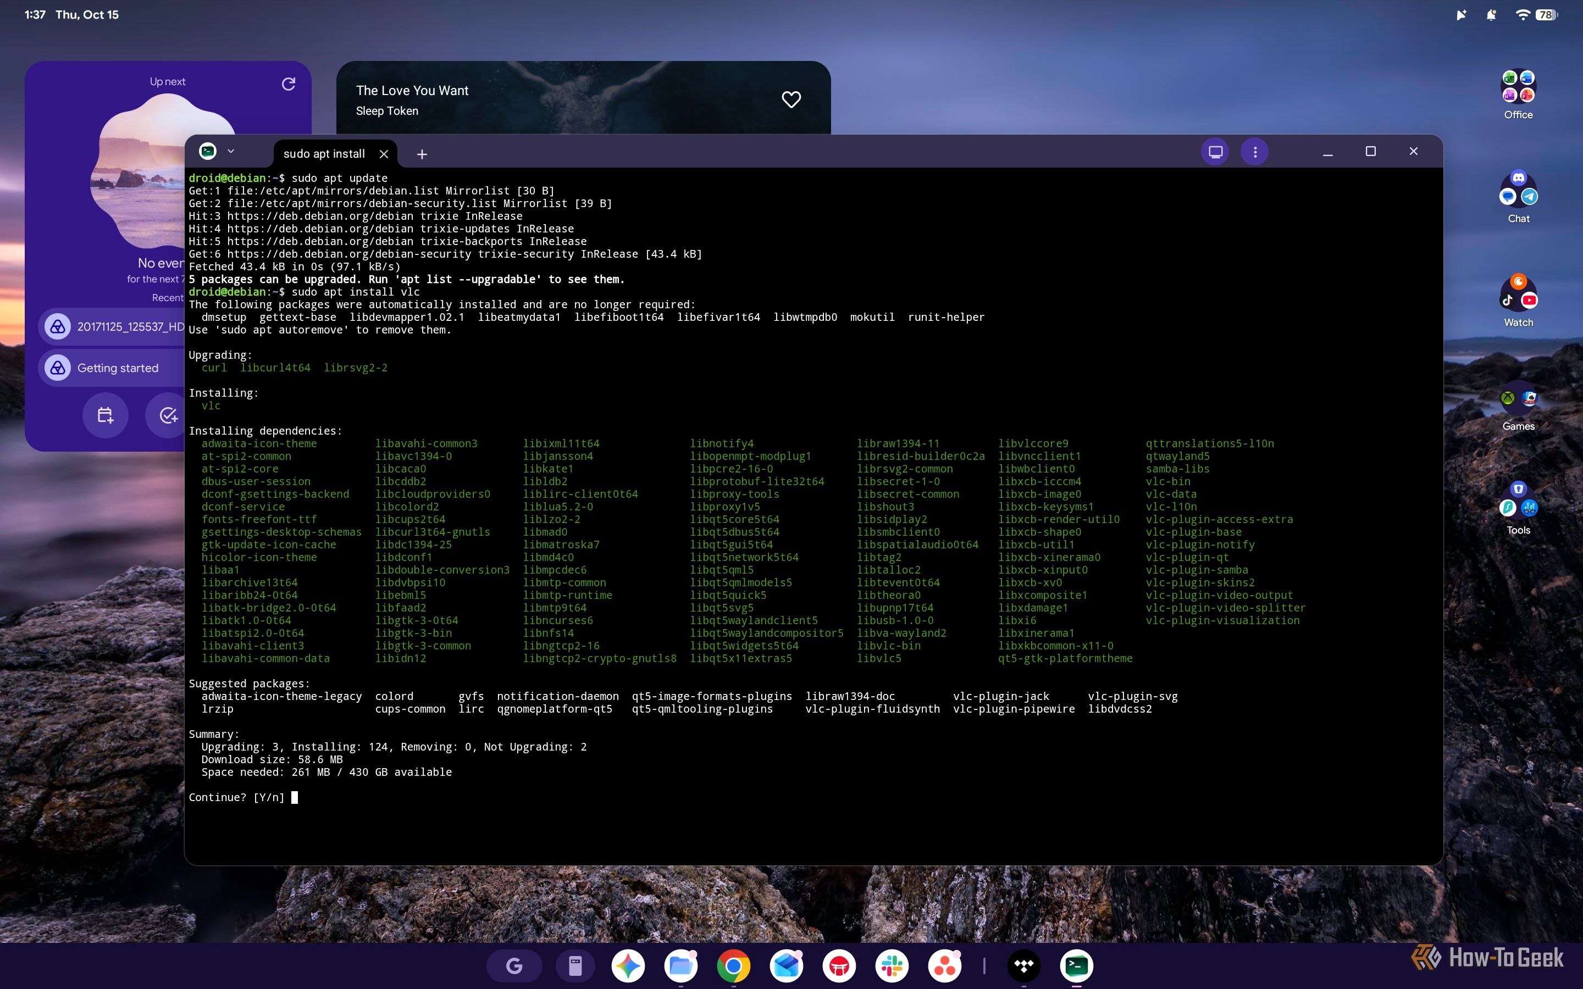Launch Google search from the taskbar
Viewport: 1583px width, 989px height.
coord(514,965)
